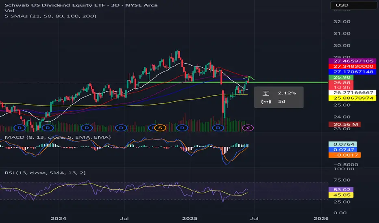Click the purple 53.02 RSI label
Image resolution: width=379 pixels, height=223 pixels.
click(x=341, y=190)
